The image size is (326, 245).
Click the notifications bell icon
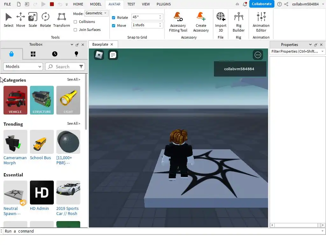coord(245,4)
